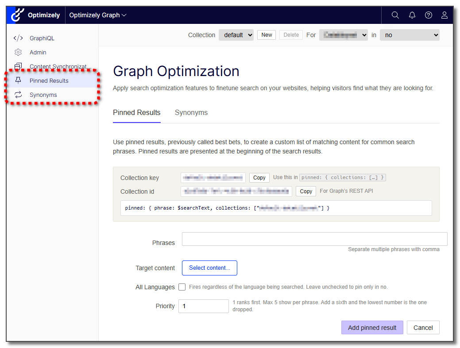
Task: Open the For site dropdown
Action: 343,35
